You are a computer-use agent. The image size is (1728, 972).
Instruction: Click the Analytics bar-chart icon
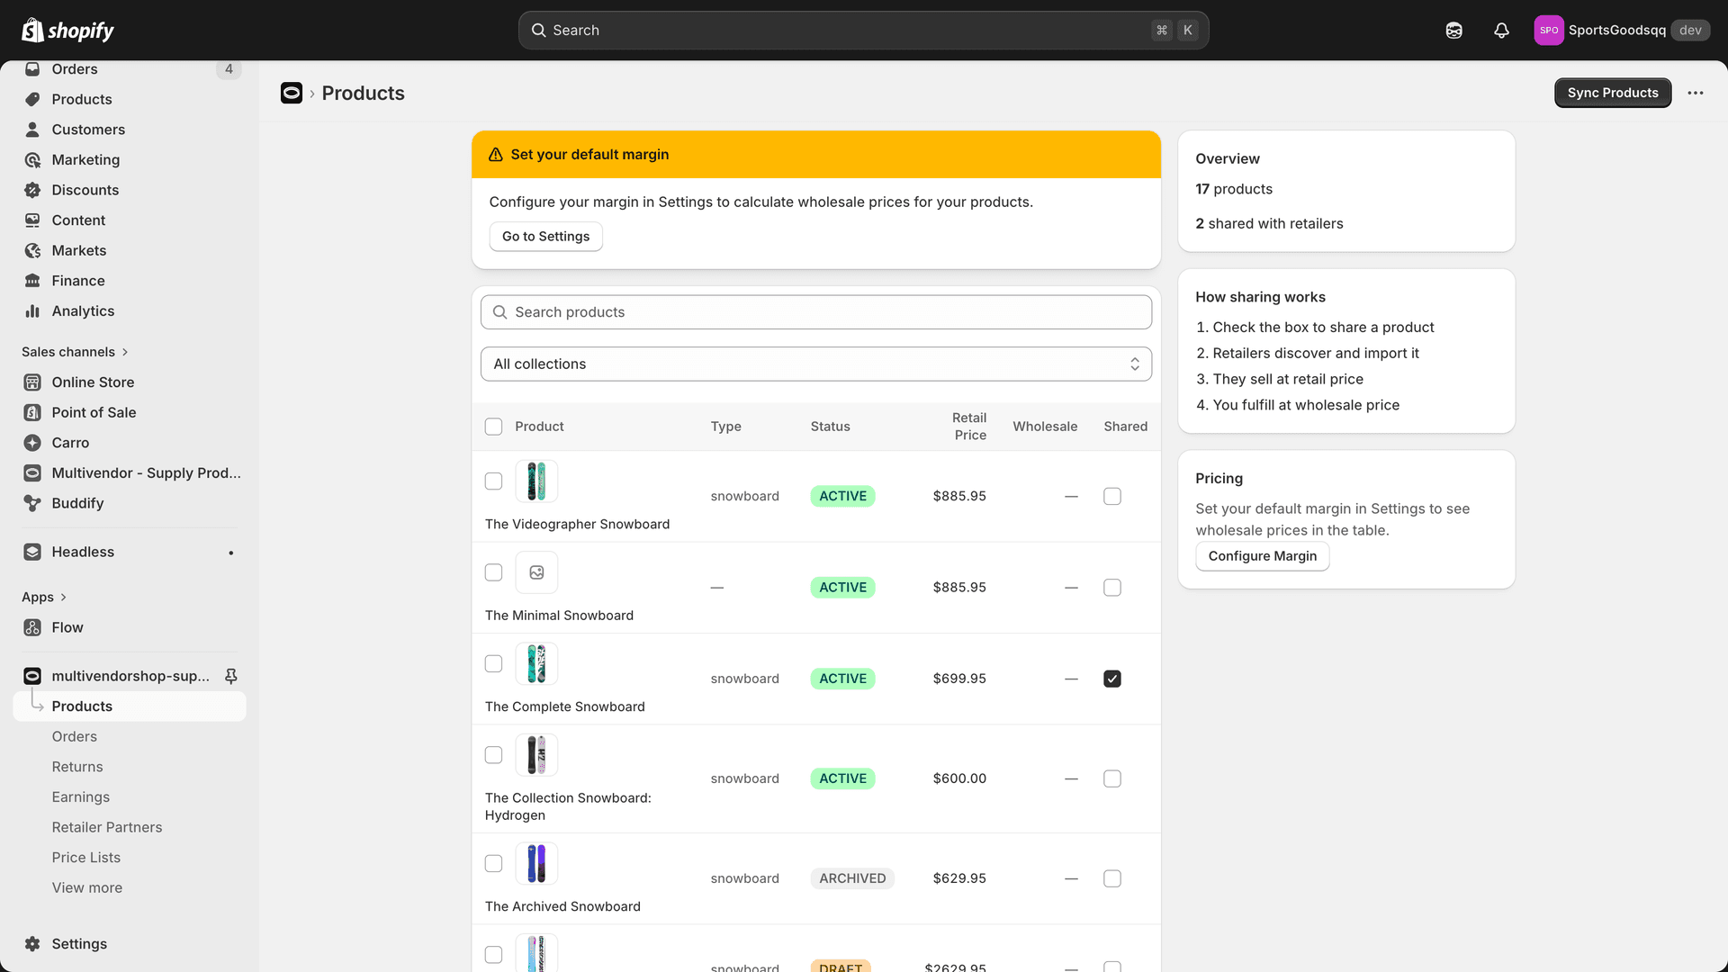pyautogui.click(x=32, y=311)
